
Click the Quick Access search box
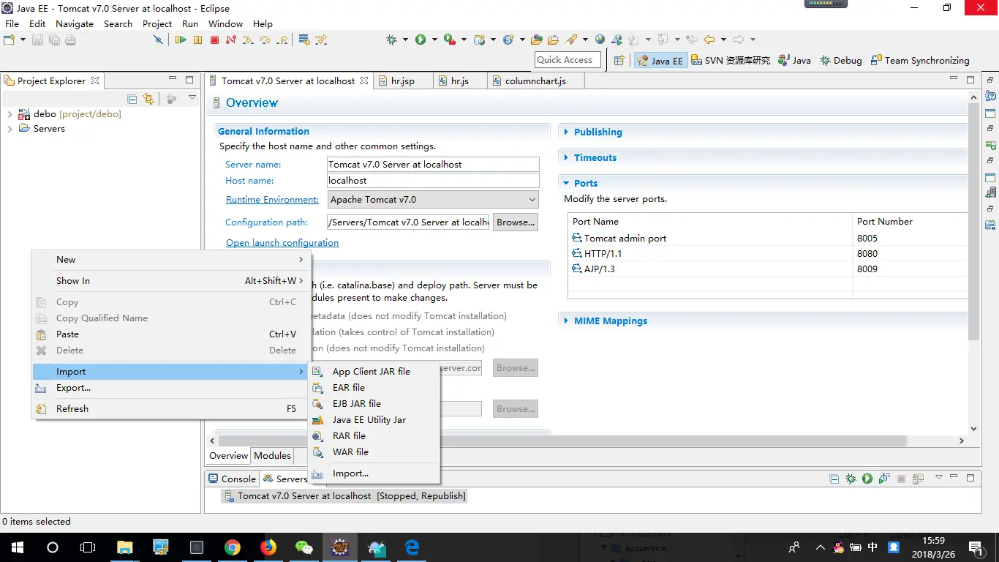tap(568, 60)
